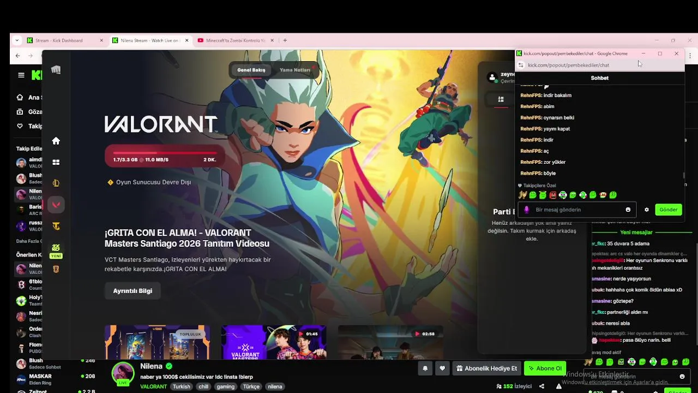Close the Minecraft YouTube tab

point(272,40)
